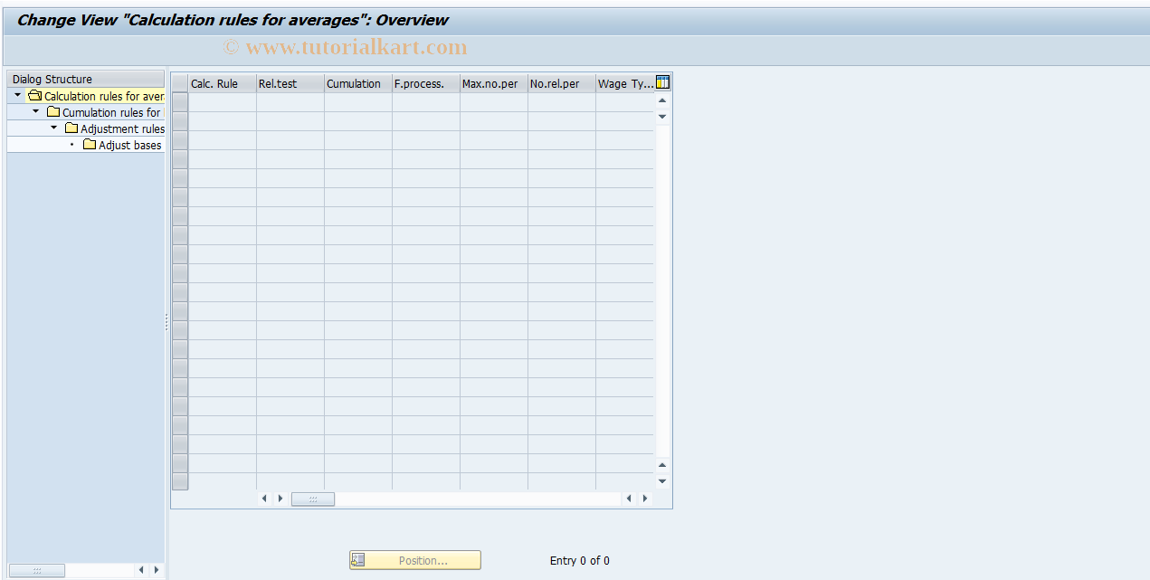This screenshot has width=1150, height=580.
Task: Select the Rel.test column header
Action: tap(290, 83)
